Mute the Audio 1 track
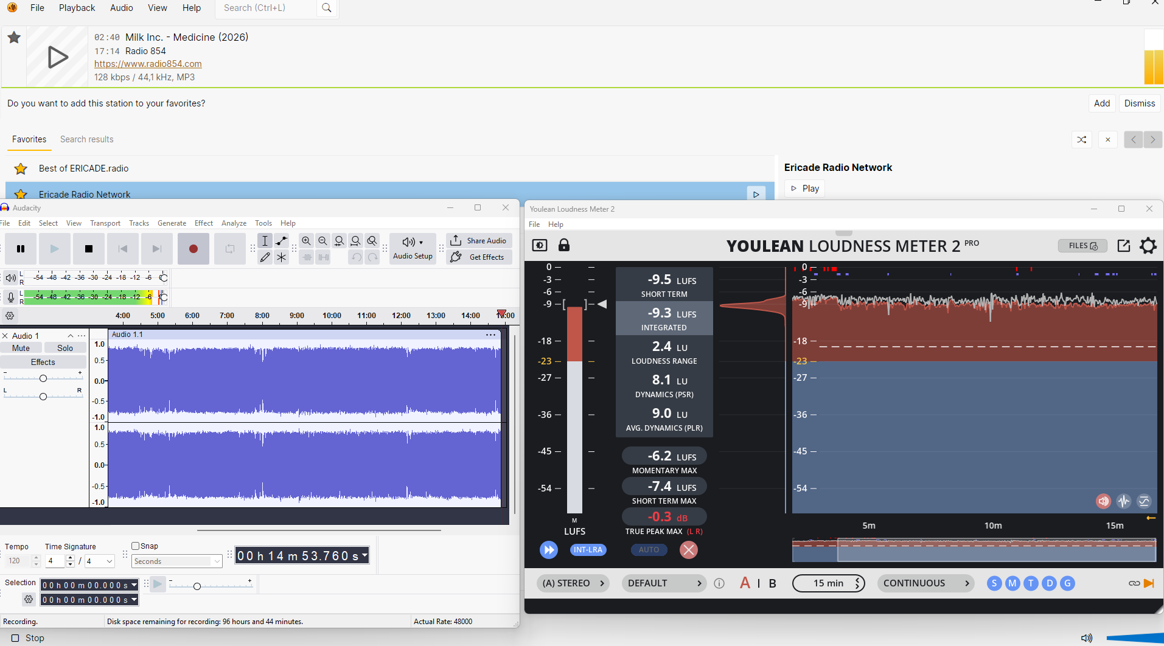Screen dimensions: 1164x646 [x=21, y=348]
